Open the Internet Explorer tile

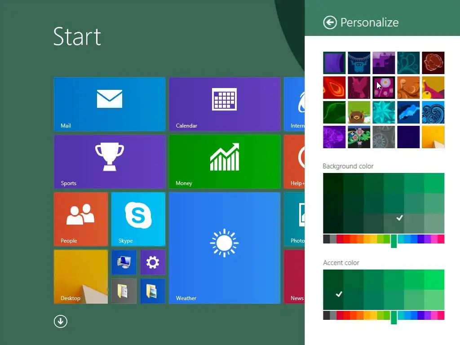[294, 104]
